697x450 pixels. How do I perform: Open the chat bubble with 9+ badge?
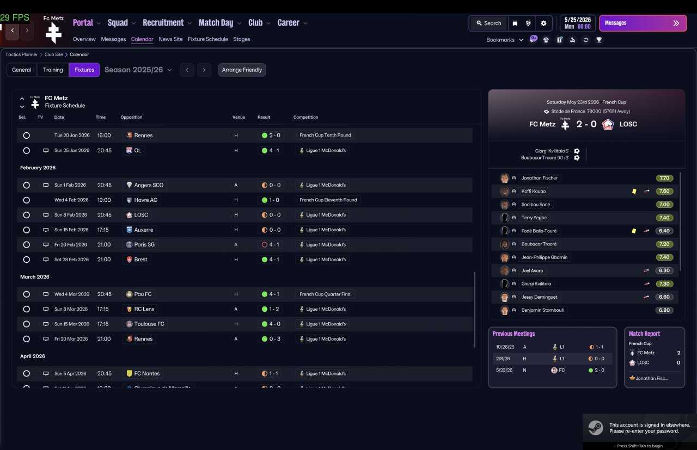click(x=533, y=39)
